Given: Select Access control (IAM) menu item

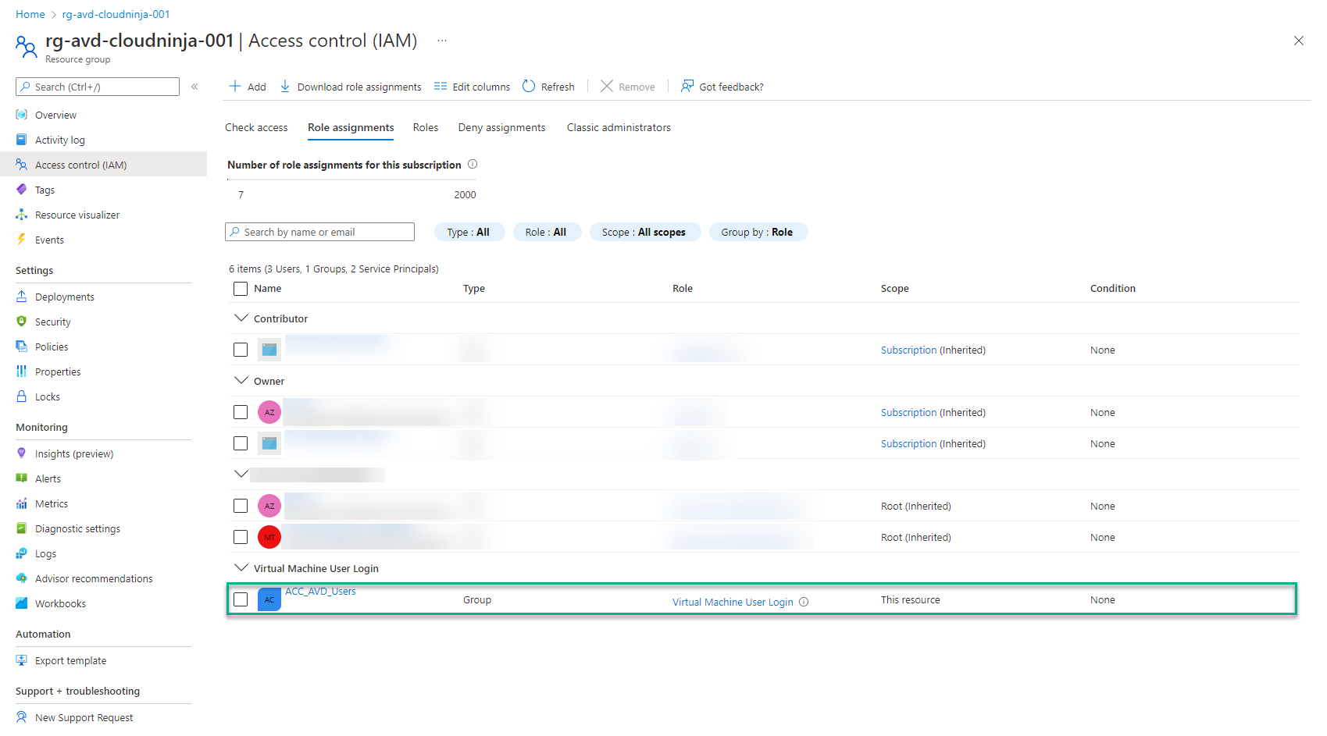Looking at the screenshot, I should coord(103,164).
